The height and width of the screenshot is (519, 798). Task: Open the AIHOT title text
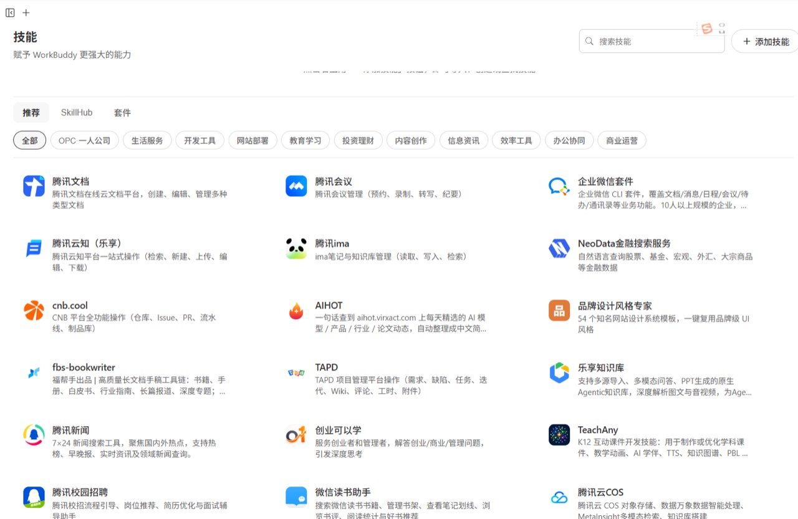[x=329, y=305]
